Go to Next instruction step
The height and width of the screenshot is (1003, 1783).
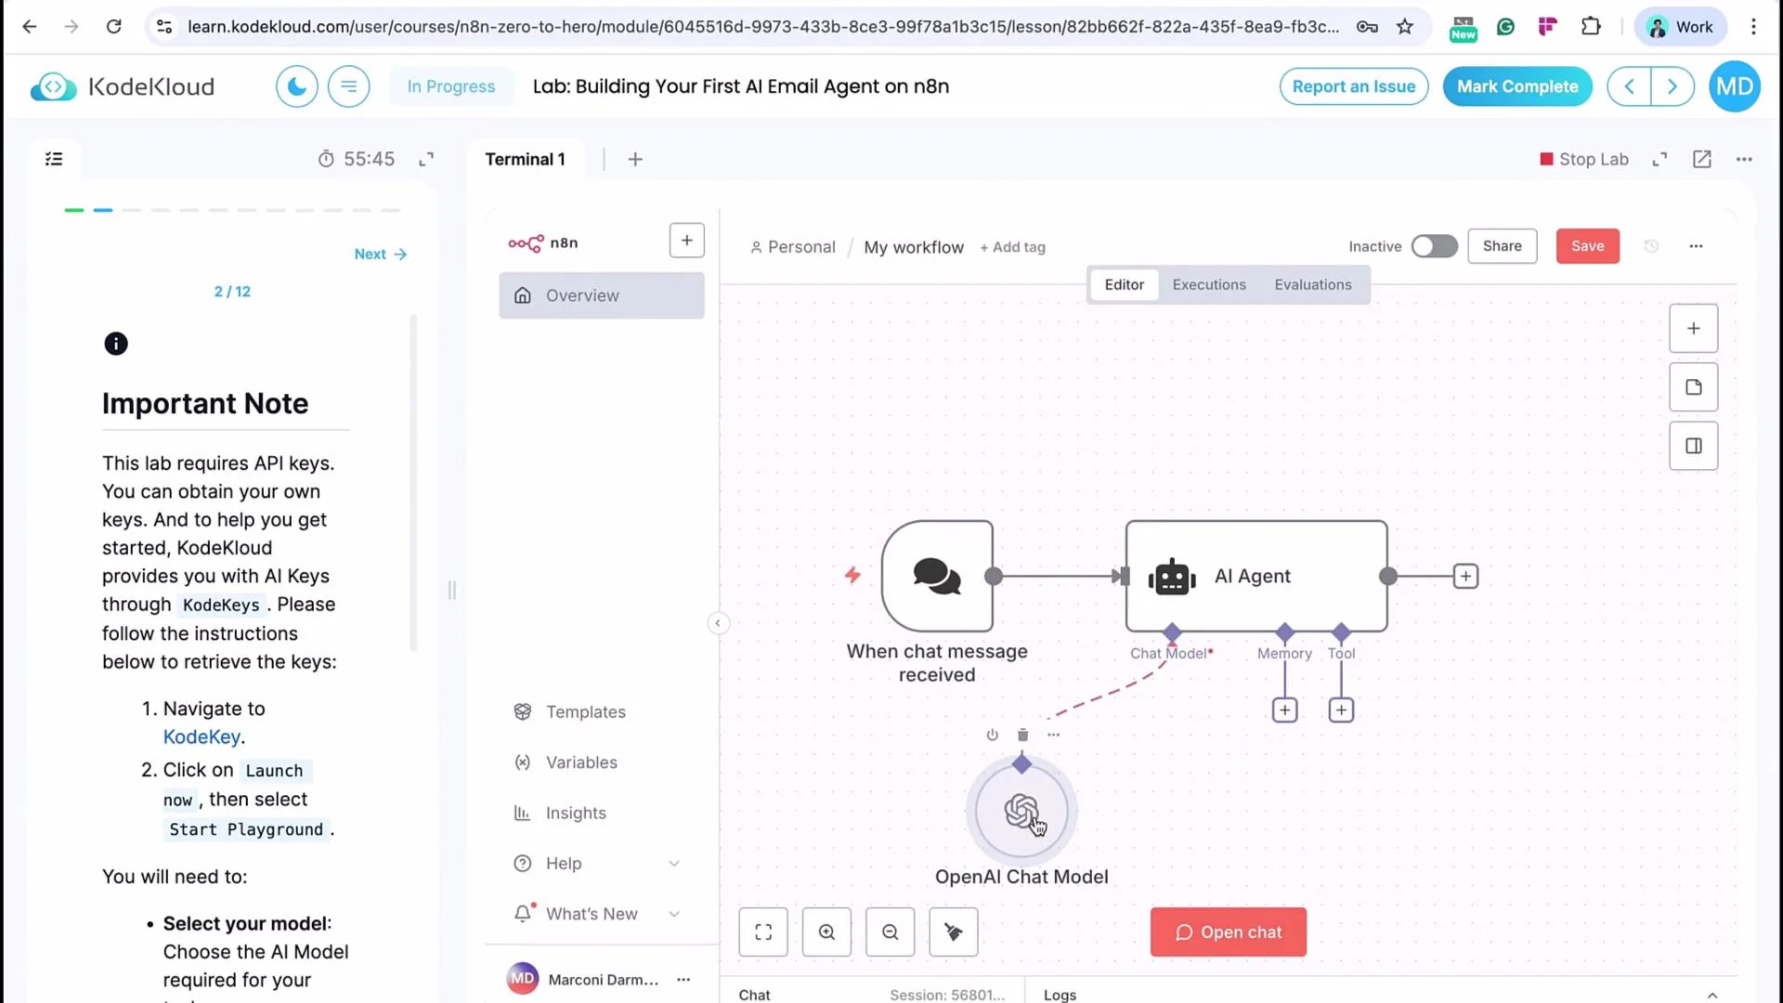pyautogui.click(x=381, y=254)
